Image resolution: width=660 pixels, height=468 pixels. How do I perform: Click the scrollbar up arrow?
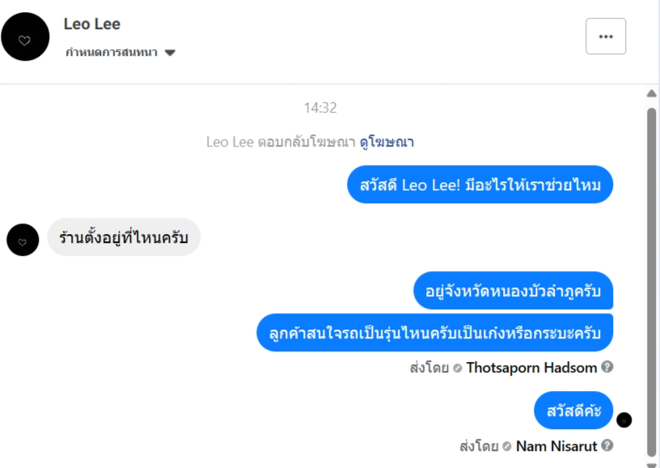coord(652,94)
